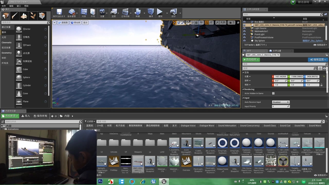Select the Cube primitive in Modes panel
The height and width of the screenshot is (185, 329).
point(31,69)
